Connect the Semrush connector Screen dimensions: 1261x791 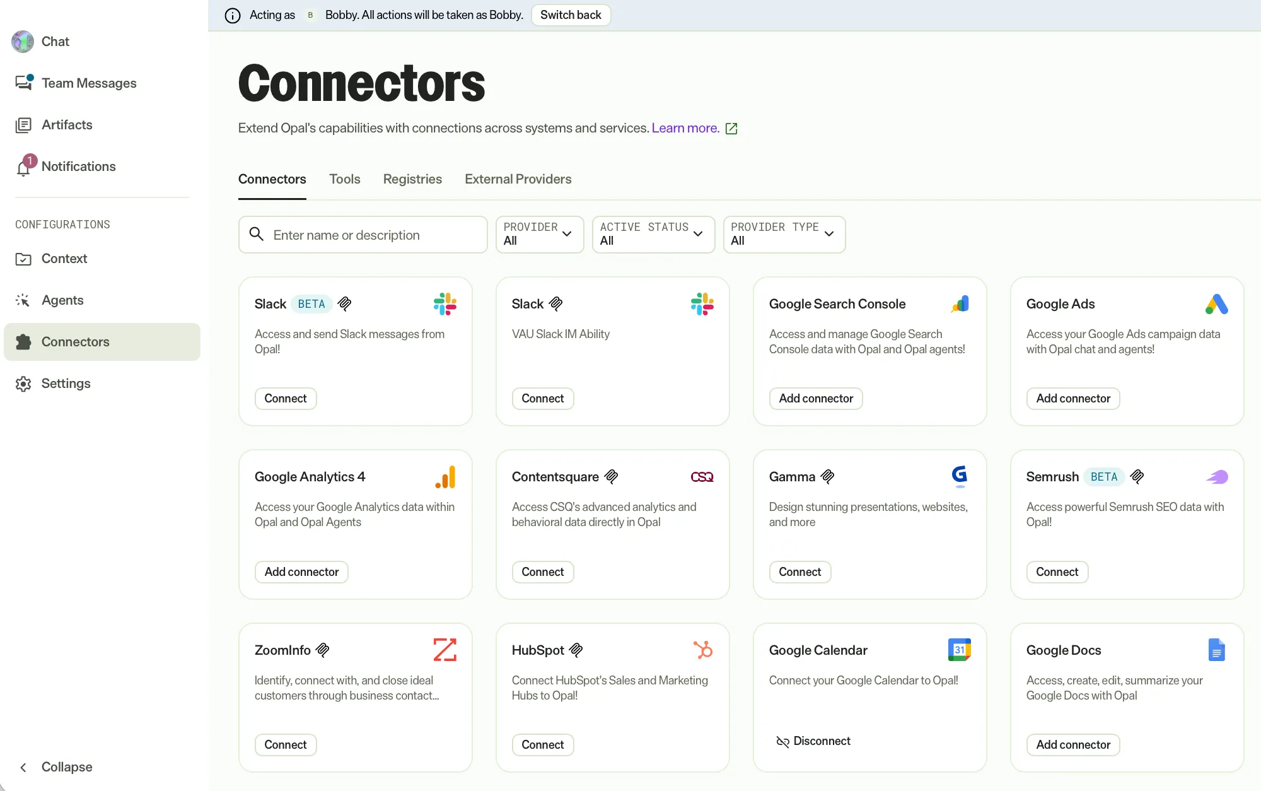[1057, 572]
